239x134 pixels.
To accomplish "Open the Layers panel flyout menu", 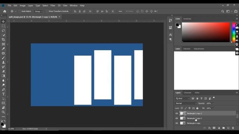I will click(x=237, y=93).
